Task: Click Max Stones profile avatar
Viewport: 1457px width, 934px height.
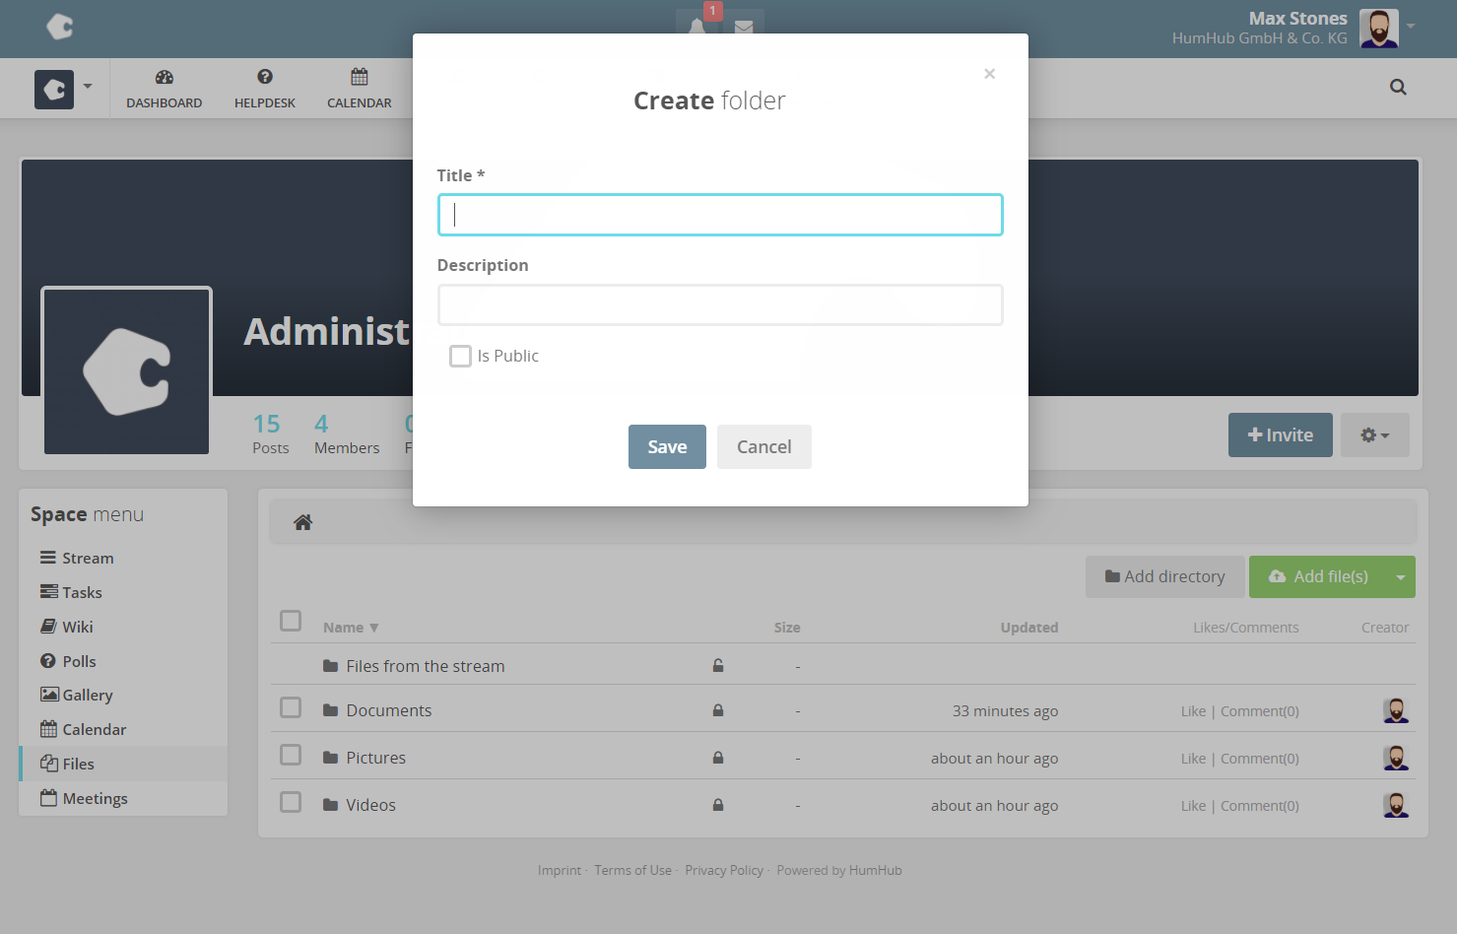Action: 1378,28
